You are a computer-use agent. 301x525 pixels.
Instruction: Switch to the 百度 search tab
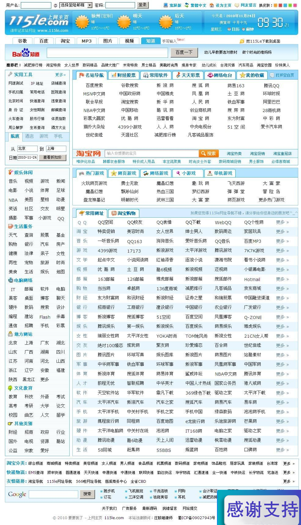point(44,41)
